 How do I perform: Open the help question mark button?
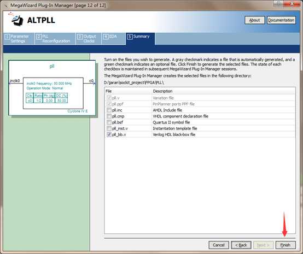point(278,3)
